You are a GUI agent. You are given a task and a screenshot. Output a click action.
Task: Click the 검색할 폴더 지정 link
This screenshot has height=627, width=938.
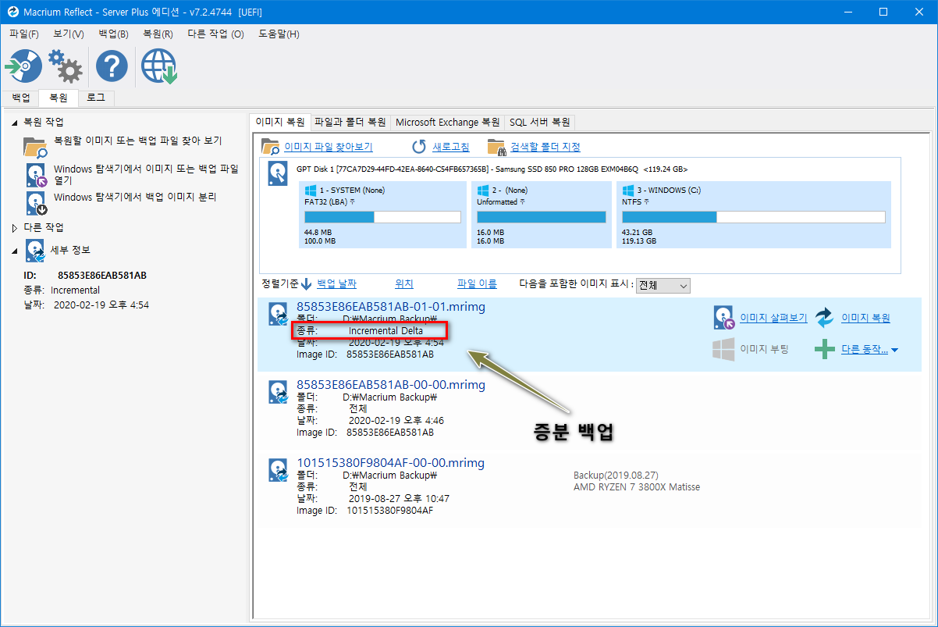pyautogui.click(x=545, y=147)
